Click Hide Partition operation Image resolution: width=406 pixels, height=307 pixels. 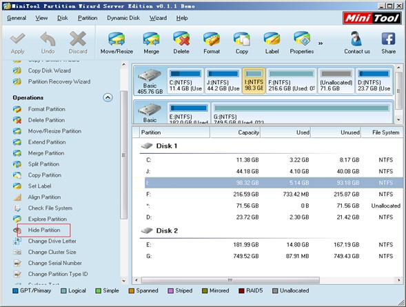point(44,230)
